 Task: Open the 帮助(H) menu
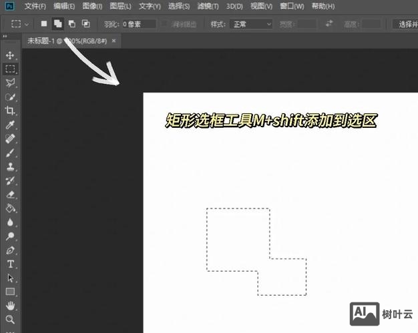click(323, 6)
